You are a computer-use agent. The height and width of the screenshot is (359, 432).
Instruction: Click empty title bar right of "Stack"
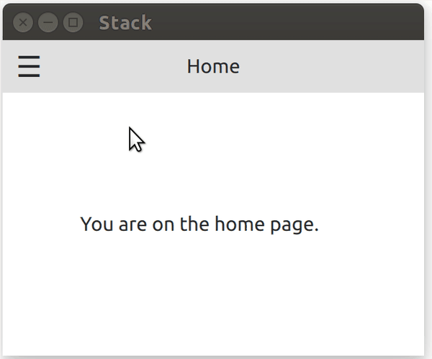pos(288,23)
